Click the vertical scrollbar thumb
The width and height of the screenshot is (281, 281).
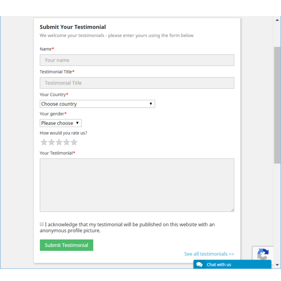pos(277,105)
